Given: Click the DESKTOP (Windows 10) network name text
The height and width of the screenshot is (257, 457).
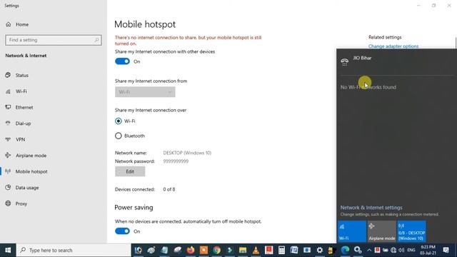Looking at the screenshot, I should [x=187, y=153].
